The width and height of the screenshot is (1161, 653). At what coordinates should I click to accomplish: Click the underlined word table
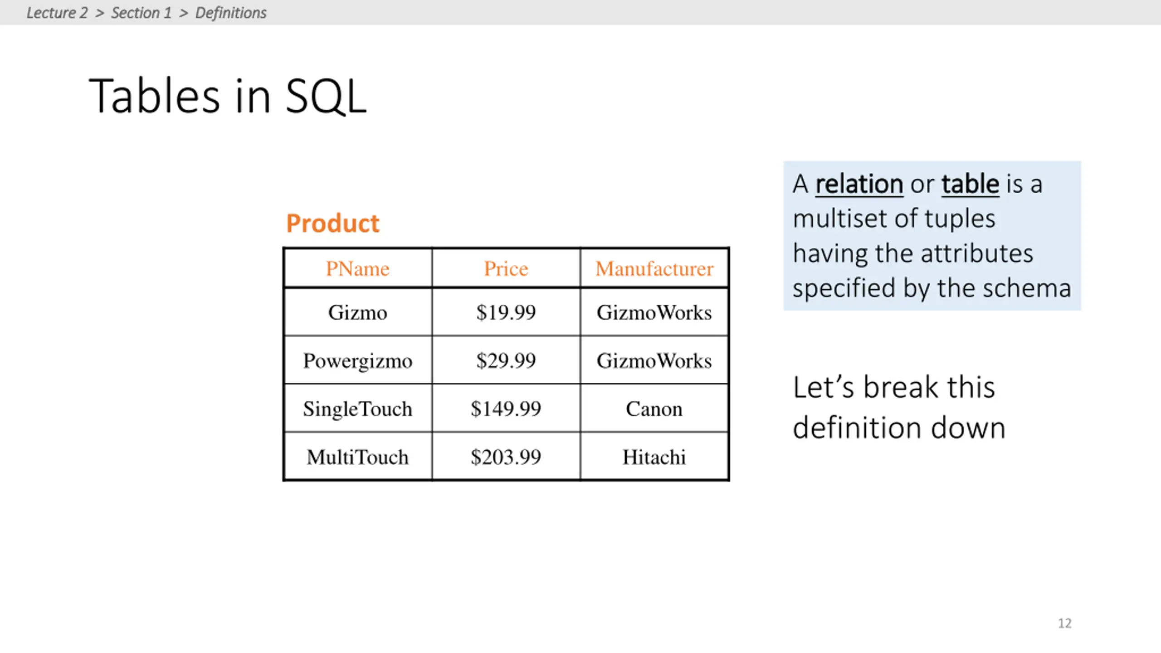point(970,184)
